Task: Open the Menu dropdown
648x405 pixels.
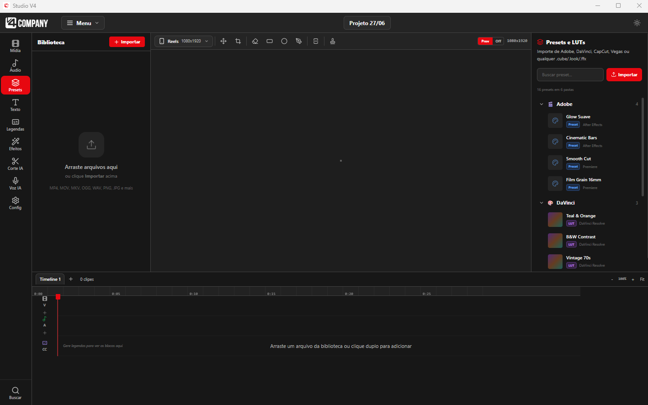Action: click(83, 23)
